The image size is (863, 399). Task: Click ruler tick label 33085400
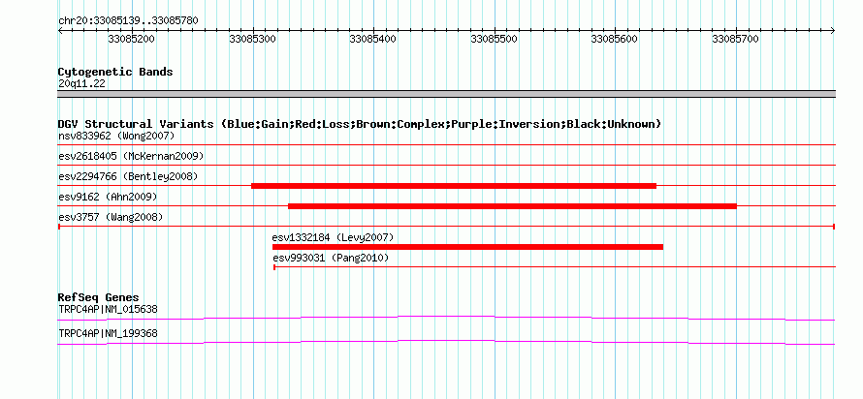[372, 39]
